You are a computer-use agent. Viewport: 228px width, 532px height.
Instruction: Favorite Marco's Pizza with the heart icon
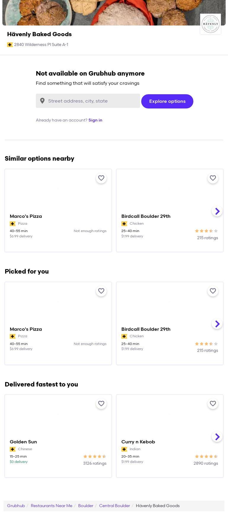pos(101,178)
